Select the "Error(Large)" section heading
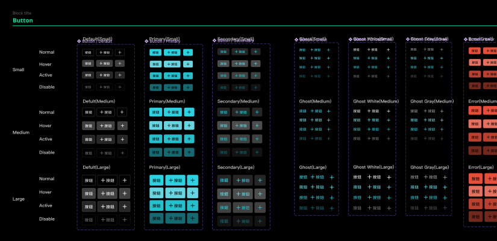Screen dimensions: 497x241 pos(481,167)
